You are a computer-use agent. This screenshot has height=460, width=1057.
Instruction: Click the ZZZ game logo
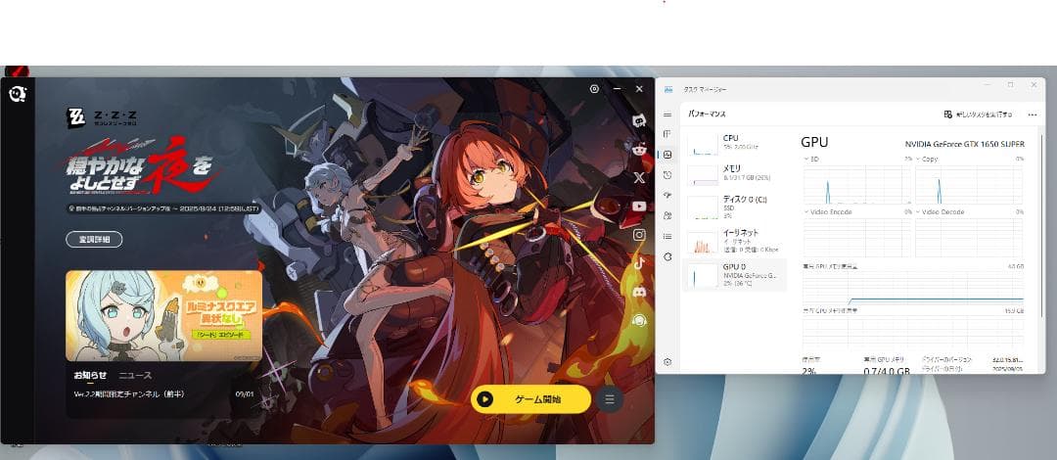(103, 117)
